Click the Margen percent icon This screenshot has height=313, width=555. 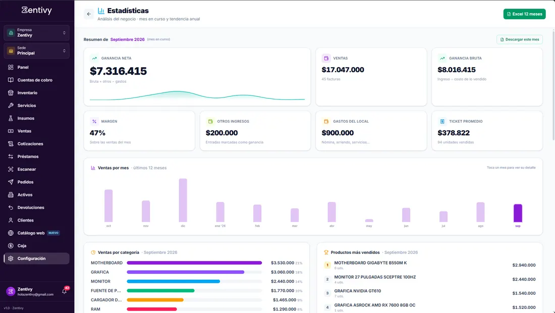click(x=94, y=122)
